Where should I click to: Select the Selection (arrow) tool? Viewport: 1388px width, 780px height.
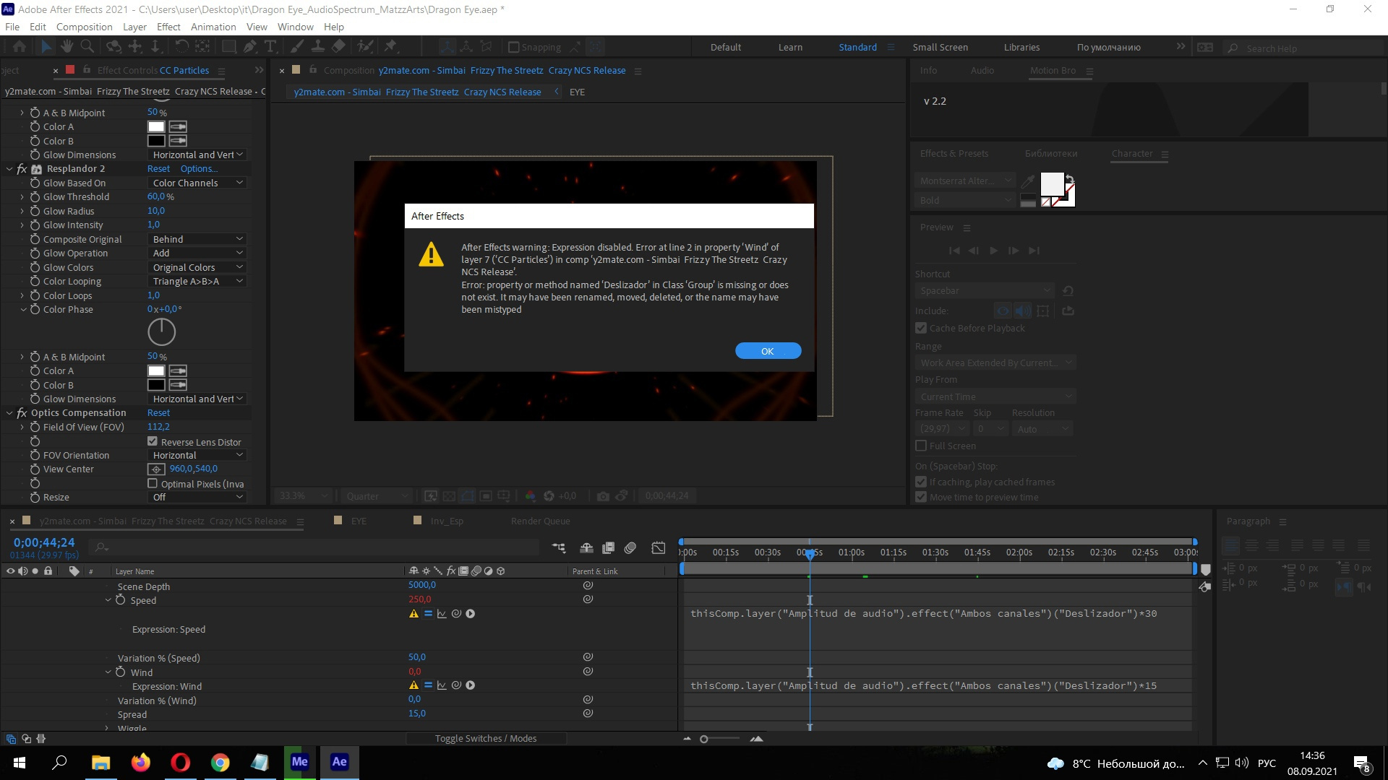point(46,47)
